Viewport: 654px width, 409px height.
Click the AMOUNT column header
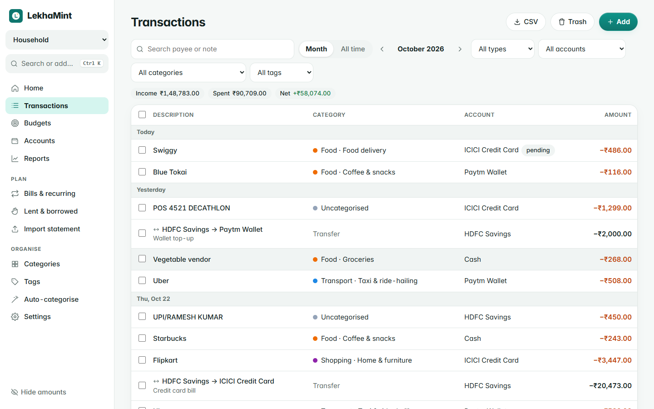click(618, 115)
